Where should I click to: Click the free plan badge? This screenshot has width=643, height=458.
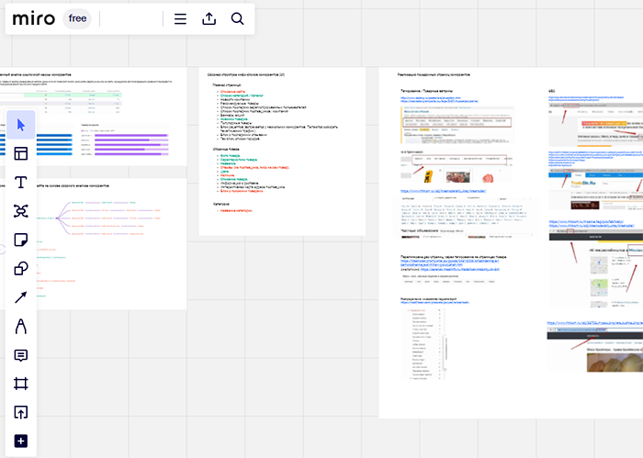[77, 19]
